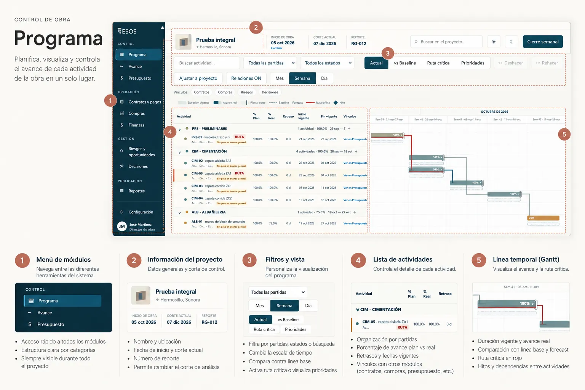Open Programa icon in the main app sidebar
This screenshot has height=390, width=585.
pyautogui.click(x=122, y=54)
